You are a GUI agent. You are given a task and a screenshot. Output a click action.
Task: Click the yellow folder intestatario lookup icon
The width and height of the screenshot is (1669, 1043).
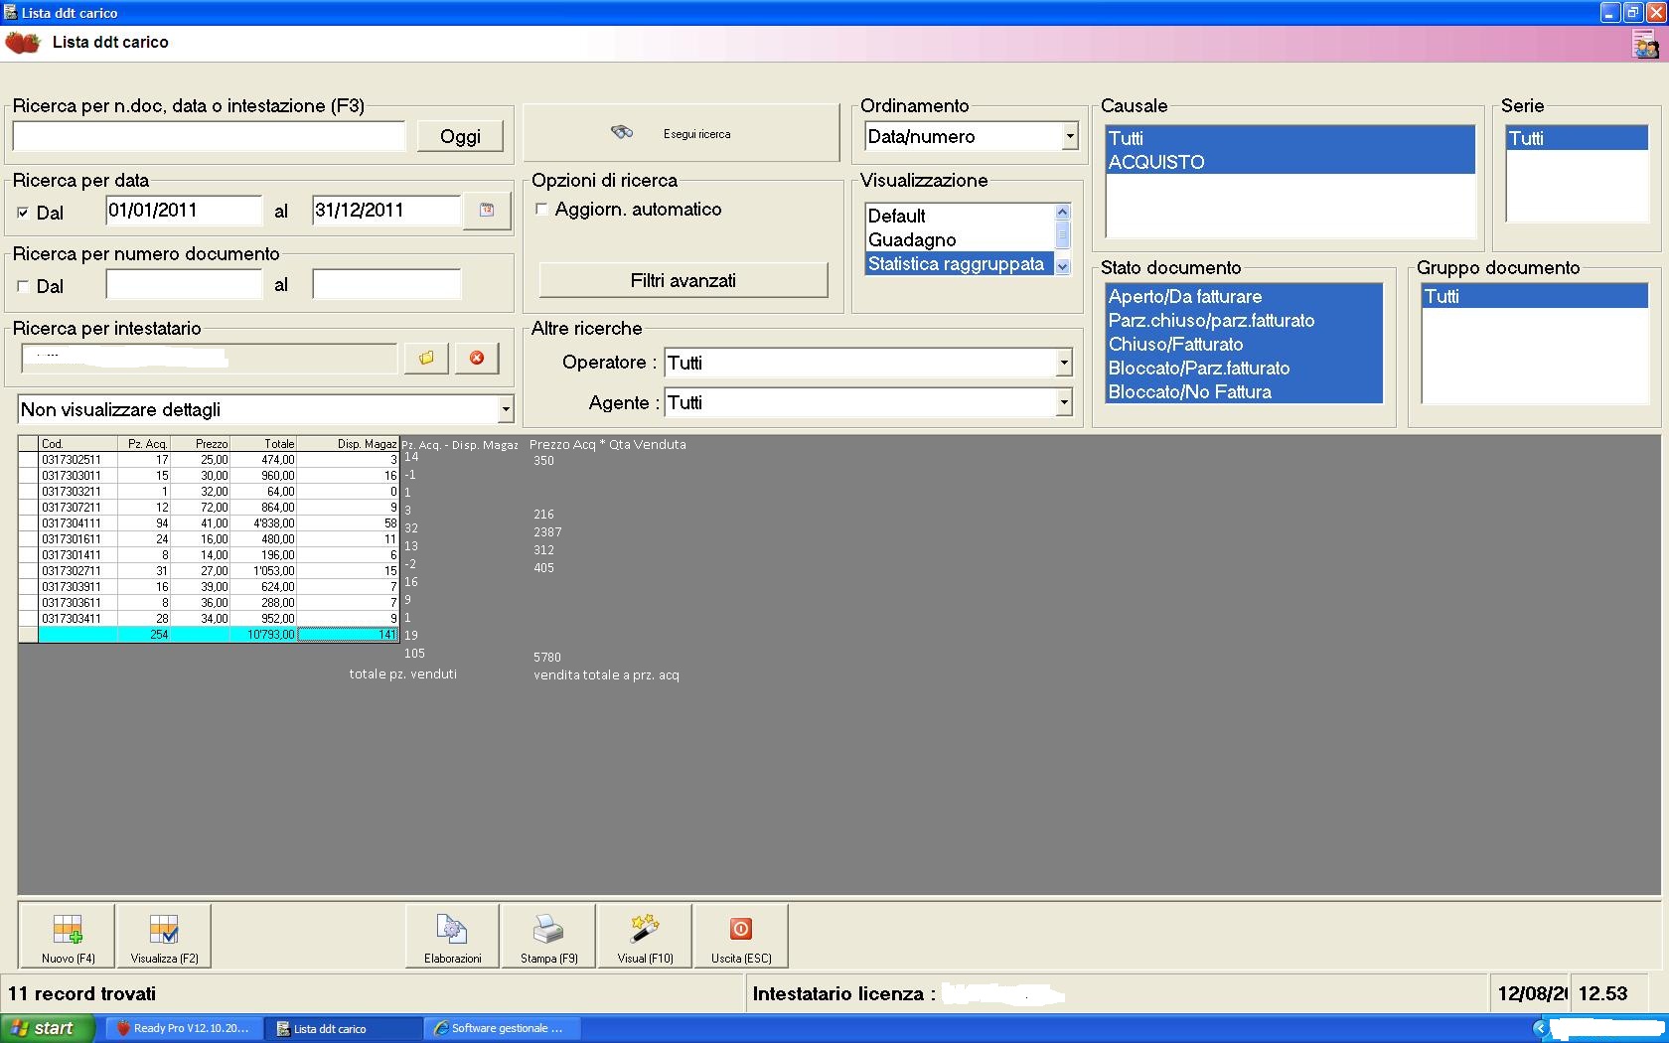pyautogui.click(x=426, y=358)
